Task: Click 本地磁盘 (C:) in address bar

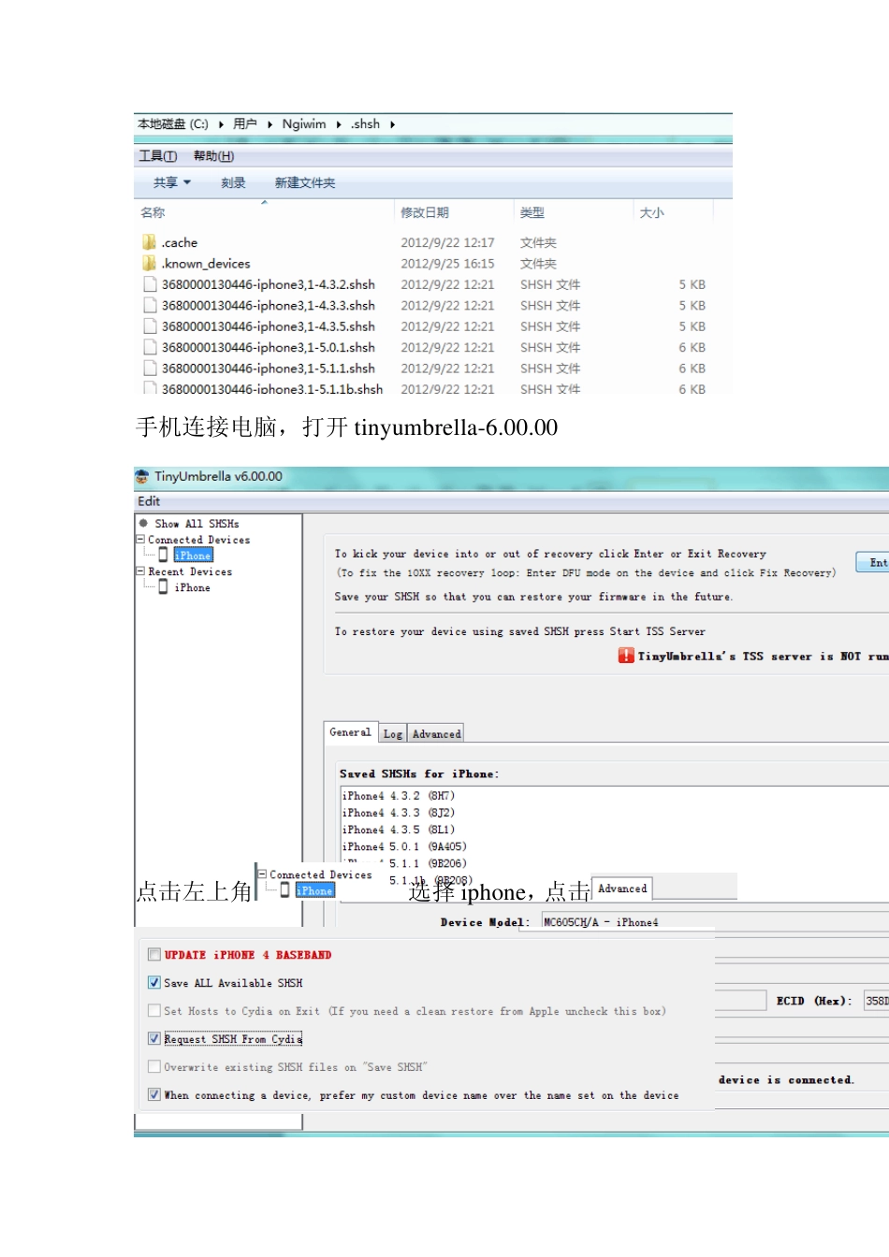Action: 173,124
